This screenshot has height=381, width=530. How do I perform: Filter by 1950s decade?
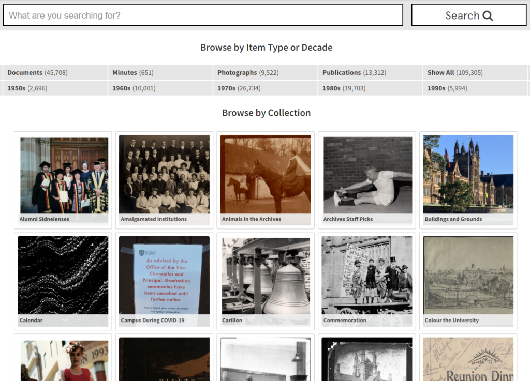coord(55,88)
